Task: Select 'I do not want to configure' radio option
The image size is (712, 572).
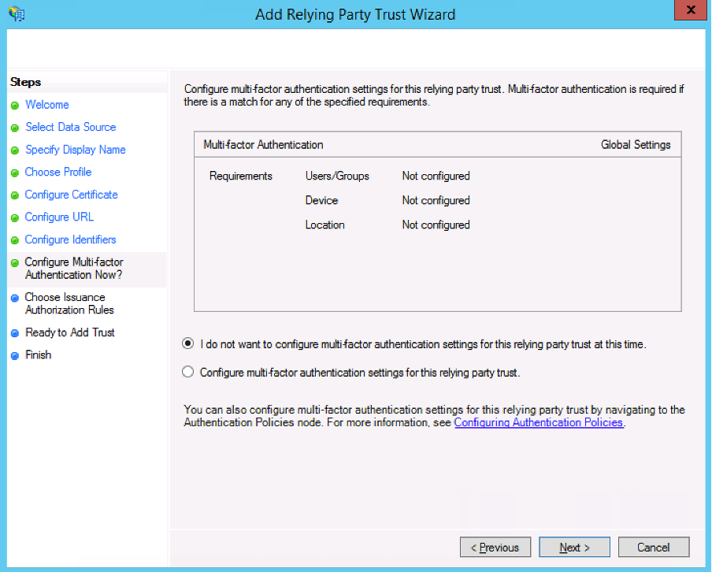Action: coord(187,344)
